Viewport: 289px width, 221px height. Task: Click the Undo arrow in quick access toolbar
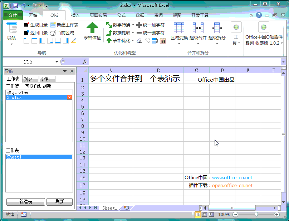23,5
